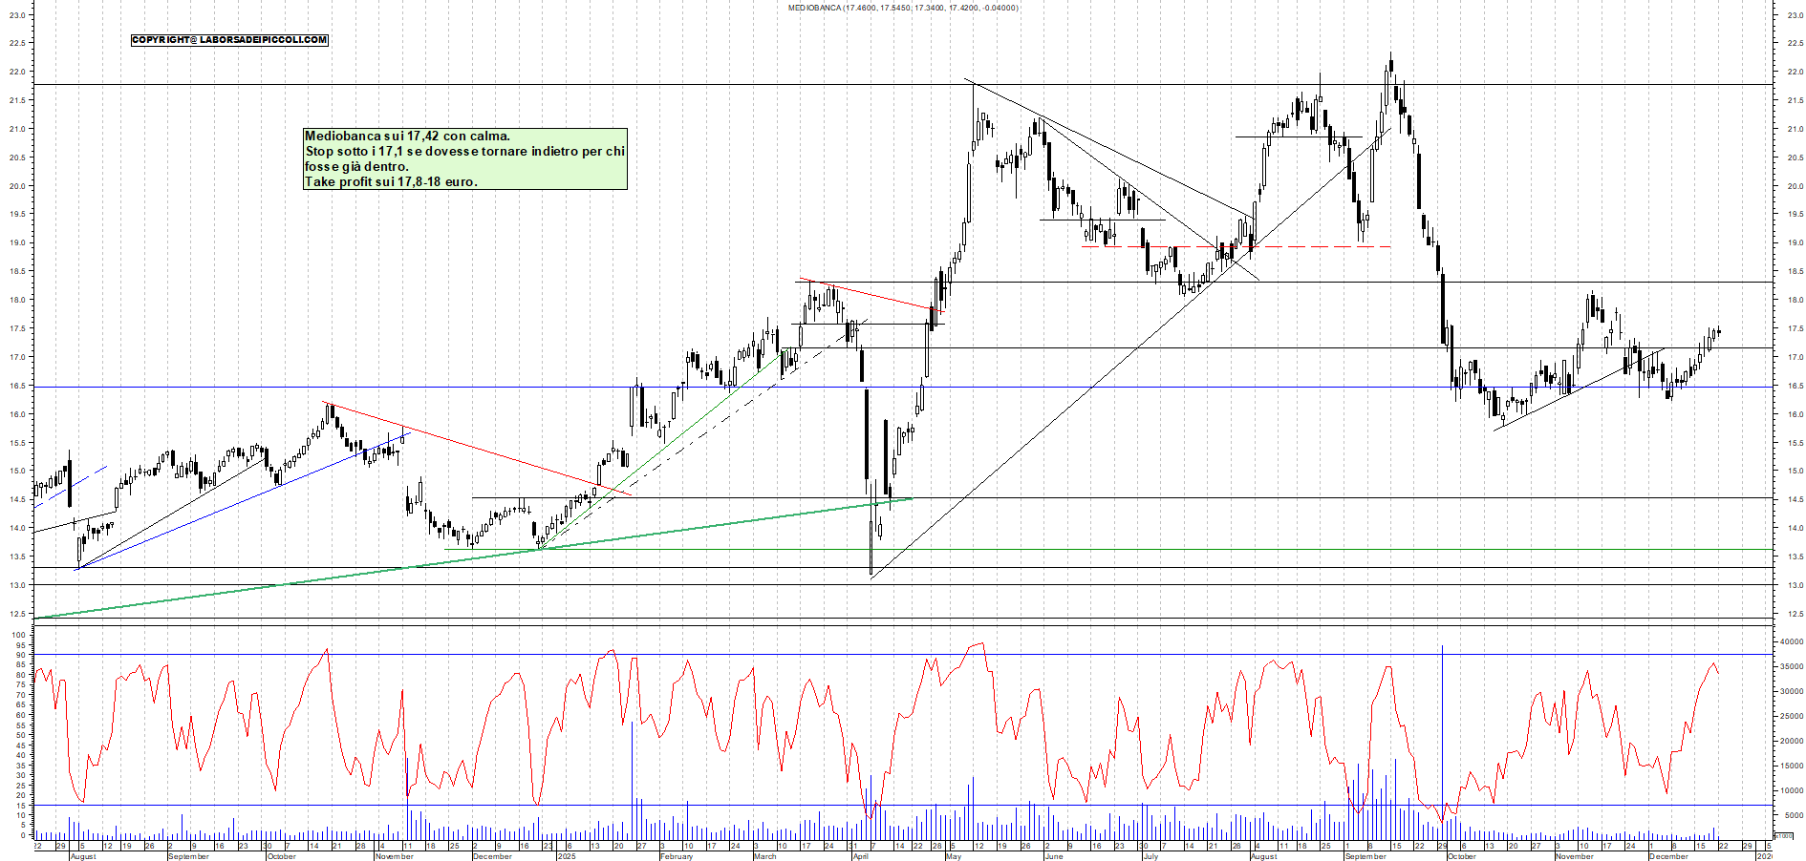Select the 100 oscillator level on left axis
Viewport: 1806px width, 861px height.
tap(19, 635)
